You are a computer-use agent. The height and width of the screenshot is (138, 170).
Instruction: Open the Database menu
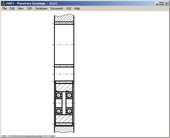tap(41, 8)
